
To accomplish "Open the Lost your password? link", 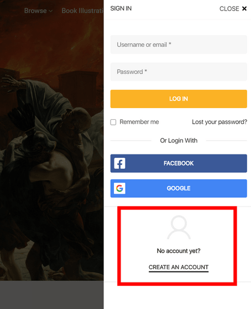I will coord(219,122).
